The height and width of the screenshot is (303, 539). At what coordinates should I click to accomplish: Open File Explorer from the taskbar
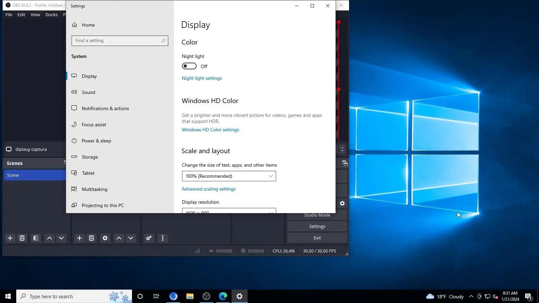(190, 296)
